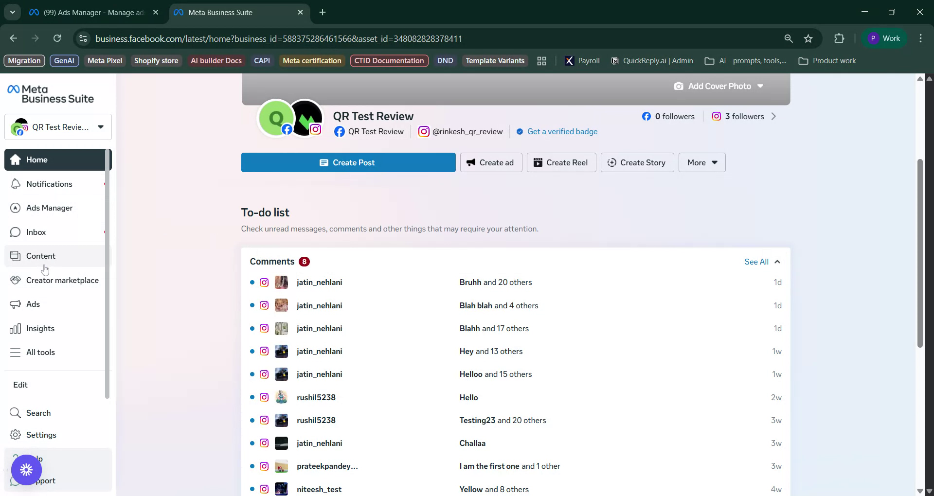
Task: Open Settings from the sidebar
Action: point(41,435)
